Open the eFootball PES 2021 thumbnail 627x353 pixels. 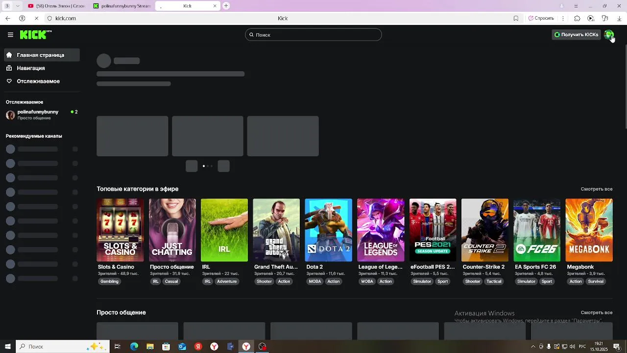click(433, 230)
